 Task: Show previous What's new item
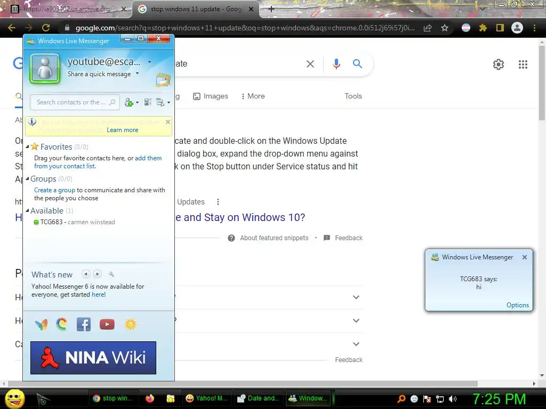(x=86, y=274)
